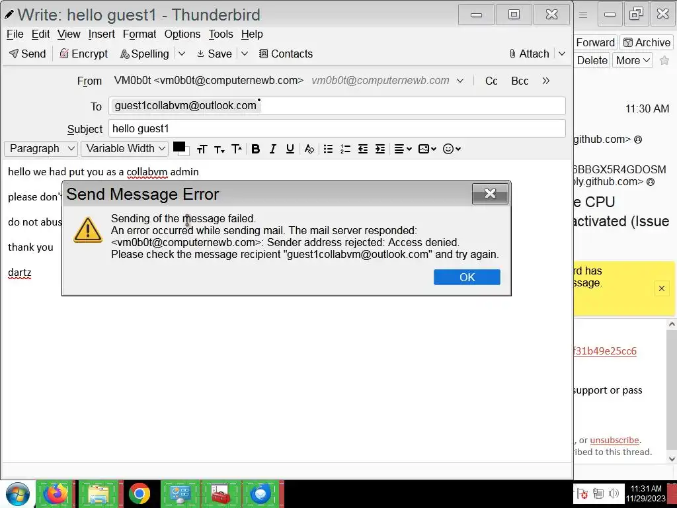Open the Tools menu
Screen dimensions: 677x508
pos(221,34)
